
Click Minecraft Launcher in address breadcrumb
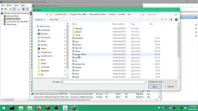coord(97,14)
